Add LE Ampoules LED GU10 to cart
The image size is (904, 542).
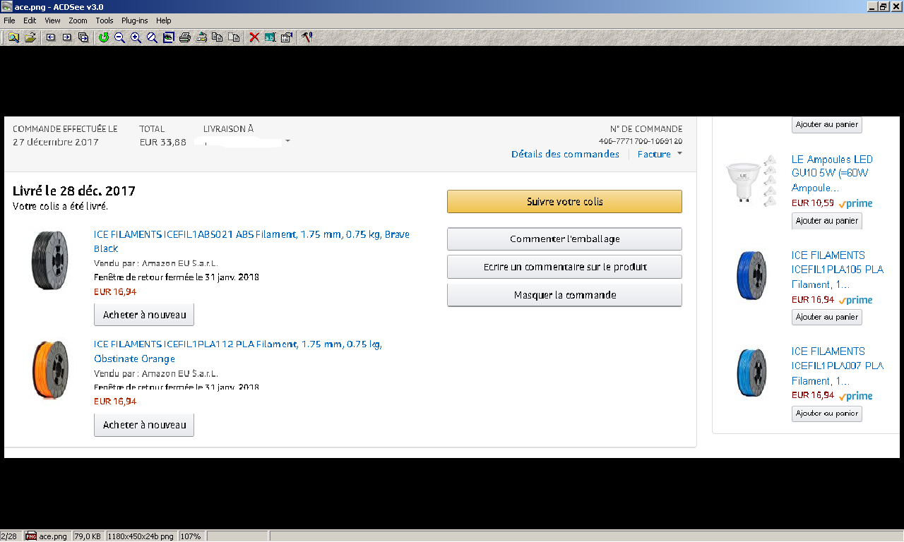(x=826, y=221)
